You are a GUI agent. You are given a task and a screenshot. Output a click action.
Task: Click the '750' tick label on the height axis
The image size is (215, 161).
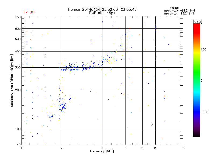(18, 17)
